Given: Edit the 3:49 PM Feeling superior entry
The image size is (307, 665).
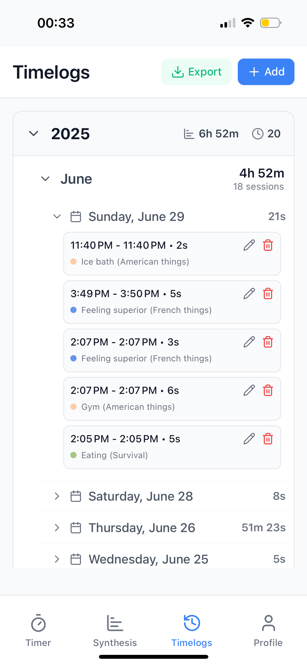Looking at the screenshot, I should [x=249, y=293].
